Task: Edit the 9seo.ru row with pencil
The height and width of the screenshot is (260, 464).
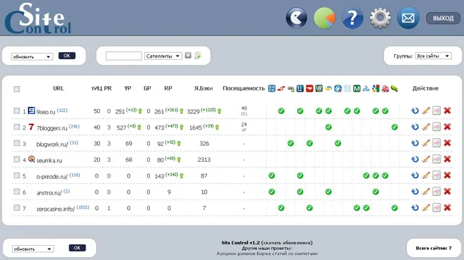Action: (x=425, y=111)
